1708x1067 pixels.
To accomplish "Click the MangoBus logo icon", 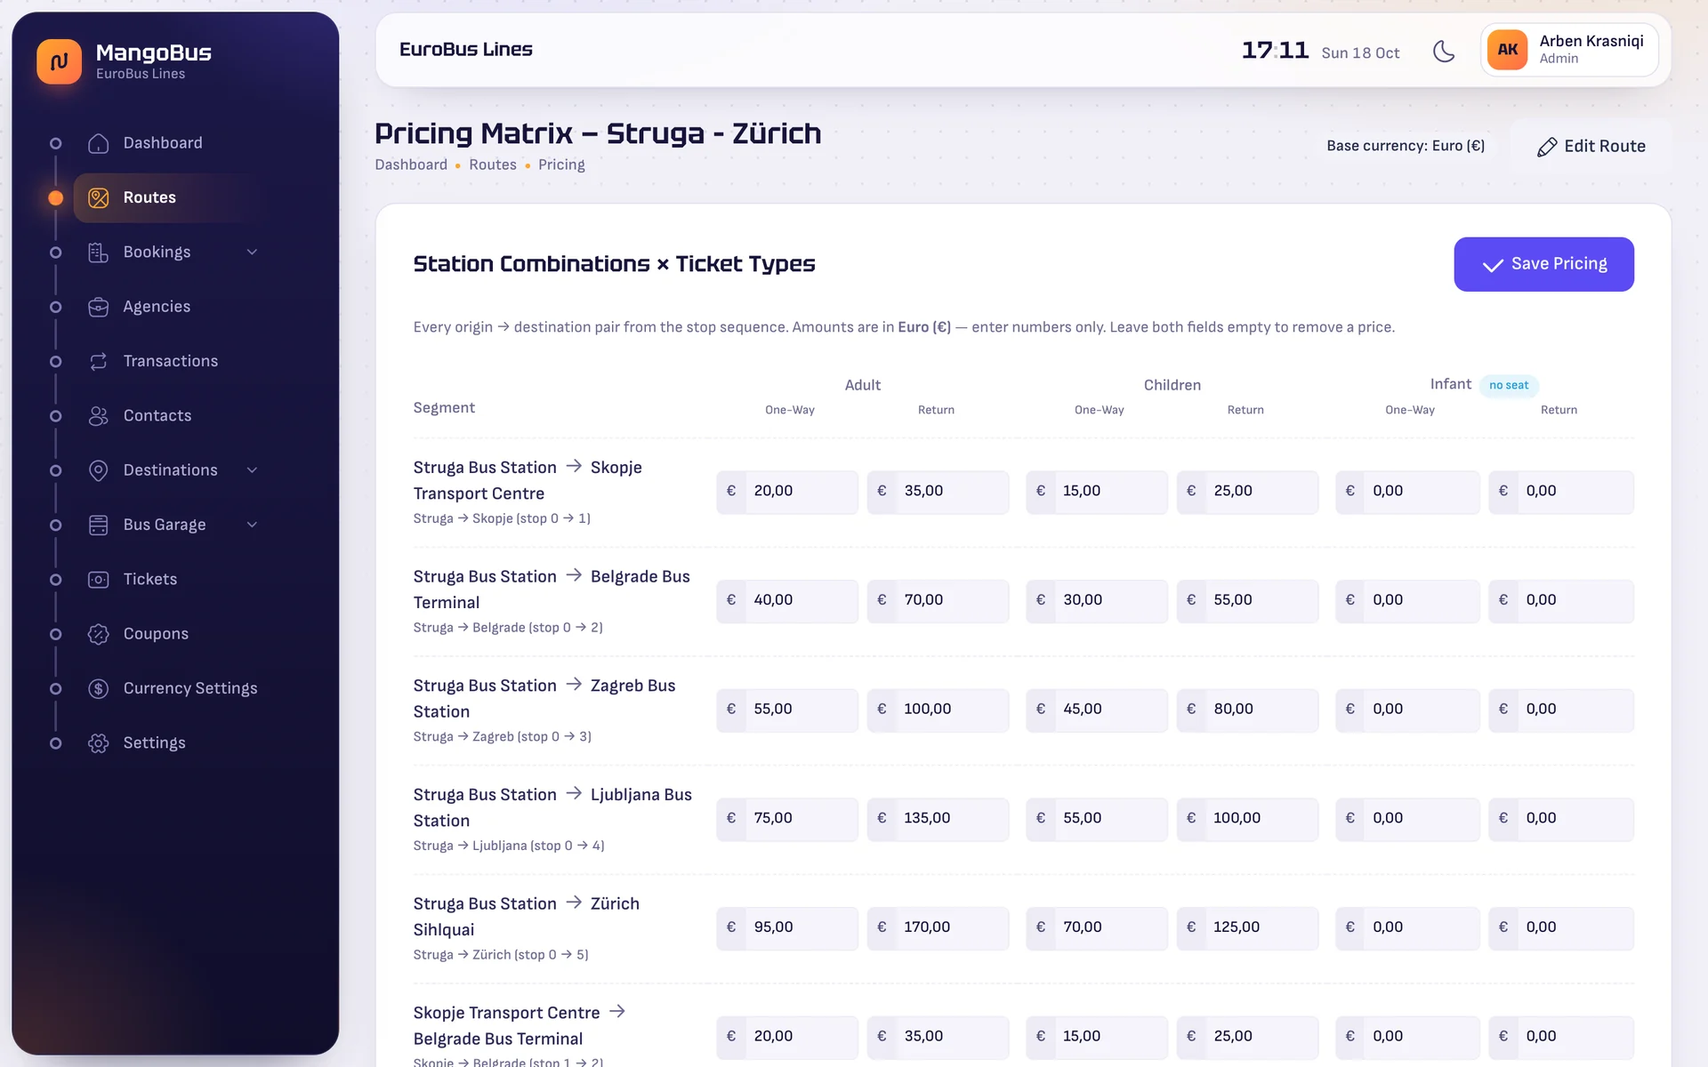I will (x=59, y=61).
